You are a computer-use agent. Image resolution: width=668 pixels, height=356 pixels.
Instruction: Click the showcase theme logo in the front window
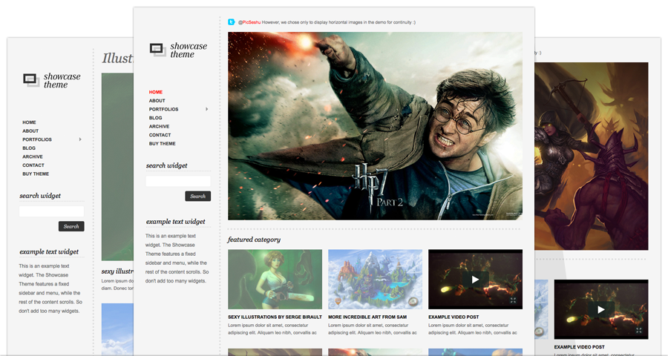pos(178,50)
